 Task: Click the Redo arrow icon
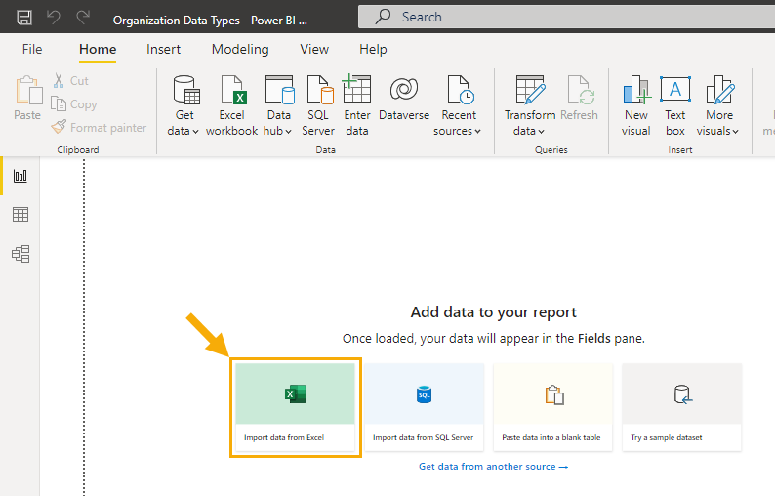[x=83, y=18]
